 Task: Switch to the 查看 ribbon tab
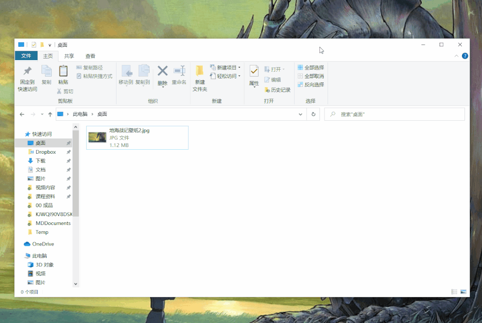point(90,56)
